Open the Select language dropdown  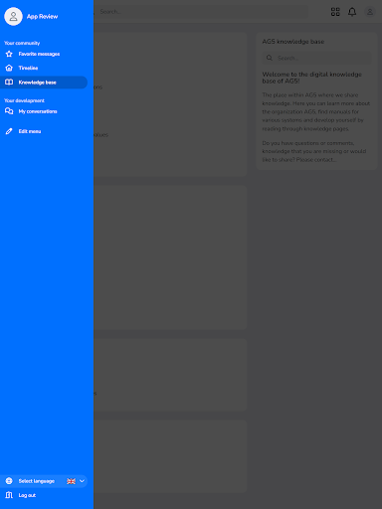[44, 481]
